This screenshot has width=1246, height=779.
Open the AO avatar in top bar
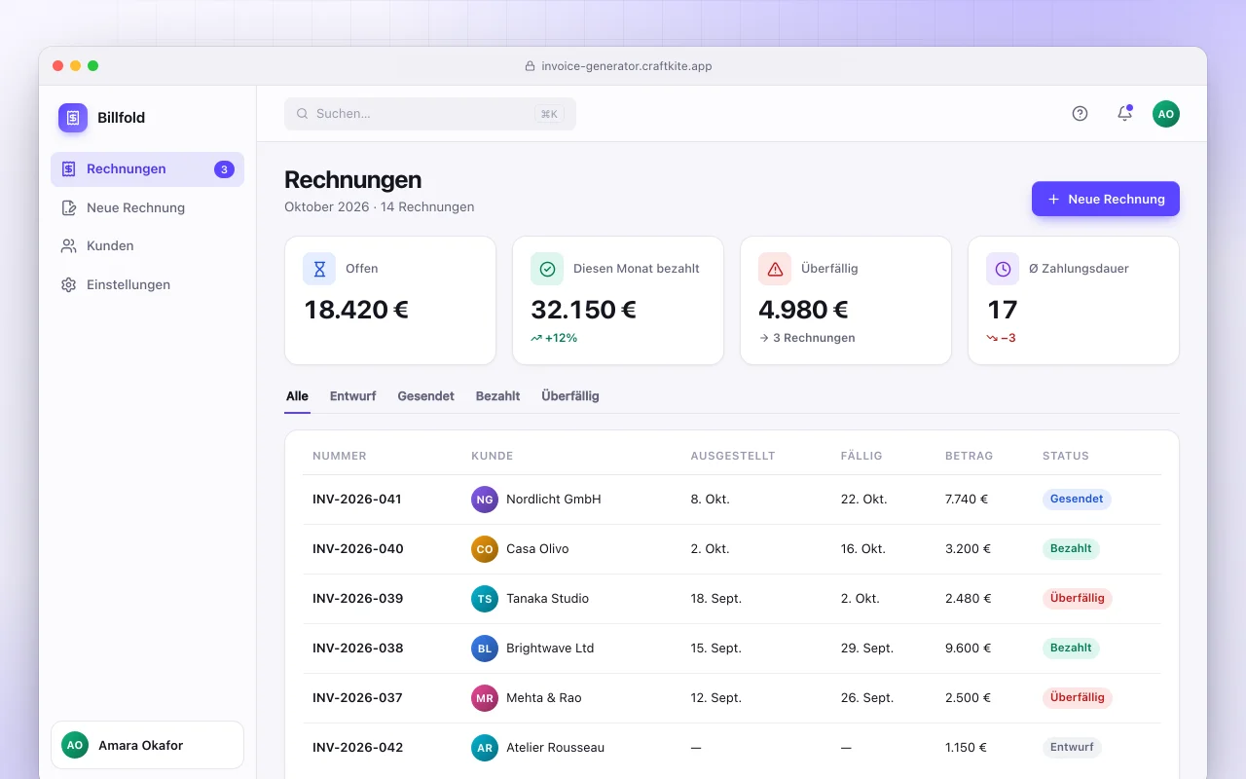pyautogui.click(x=1166, y=114)
